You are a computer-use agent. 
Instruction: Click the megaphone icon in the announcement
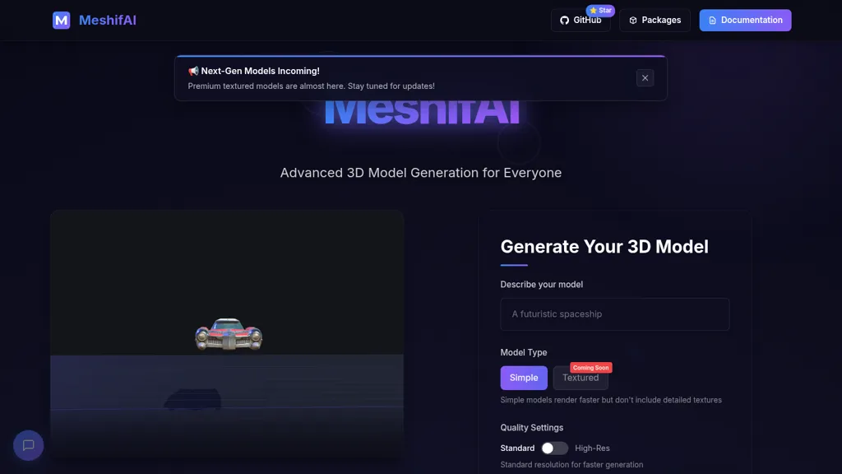(193, 71)
